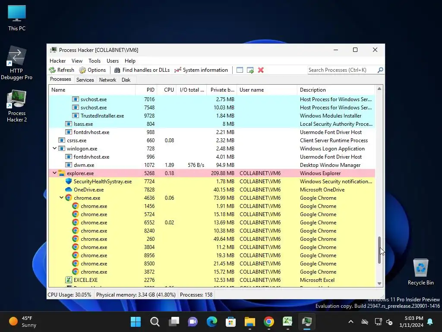The width and height of the screenshot is (442, 332).
Task: Click the Refresh toolbar icon
Action: 52,70
